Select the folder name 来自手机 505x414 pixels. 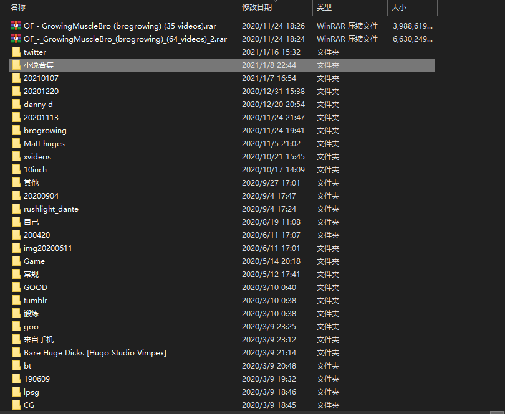pyautogui.click(x=39, y=340)
